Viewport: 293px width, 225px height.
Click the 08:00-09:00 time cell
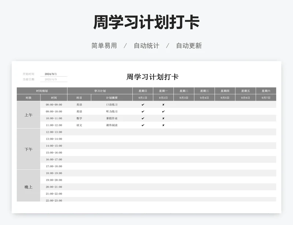pos(54,105)
